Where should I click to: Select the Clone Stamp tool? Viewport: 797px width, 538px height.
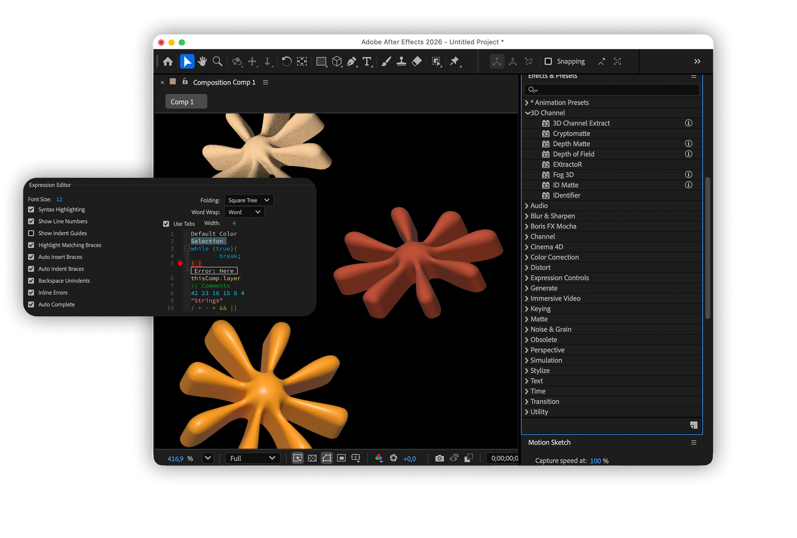(x=401, y=62)
